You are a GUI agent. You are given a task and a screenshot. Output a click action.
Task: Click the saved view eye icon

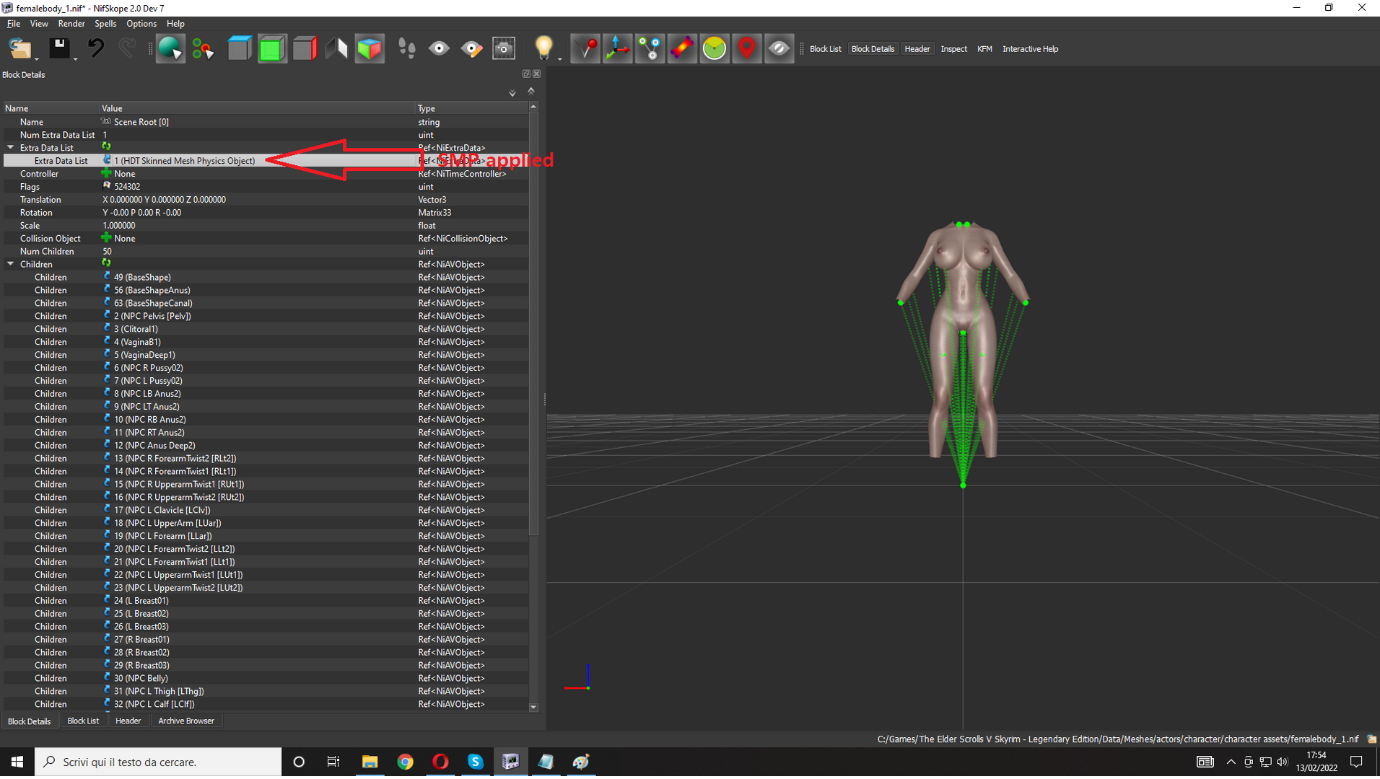click(439, 48)
